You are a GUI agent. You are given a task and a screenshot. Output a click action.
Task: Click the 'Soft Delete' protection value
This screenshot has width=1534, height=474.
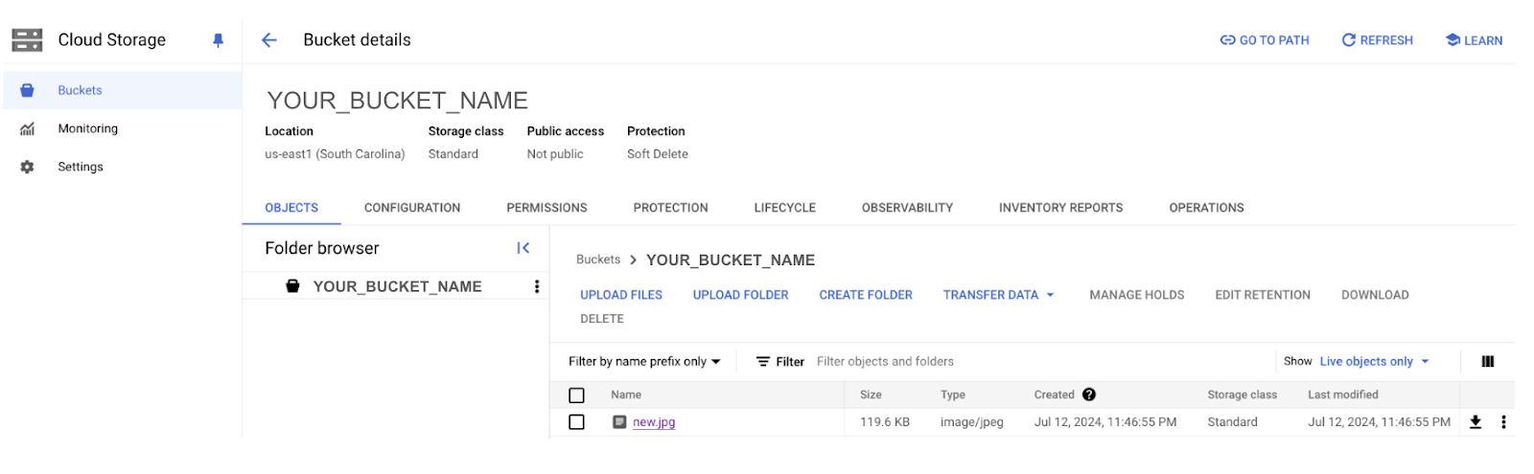658,154
